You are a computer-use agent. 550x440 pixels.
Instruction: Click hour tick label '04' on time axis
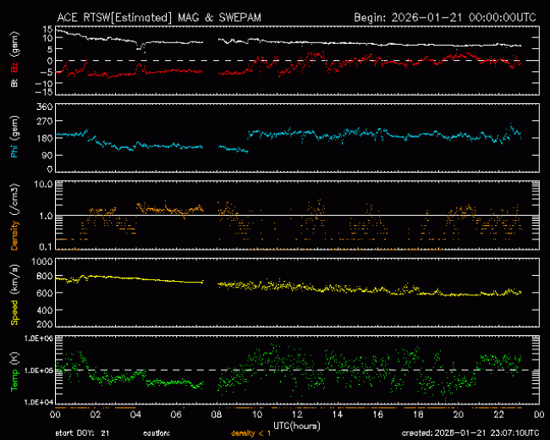click(x=135, y=415)
